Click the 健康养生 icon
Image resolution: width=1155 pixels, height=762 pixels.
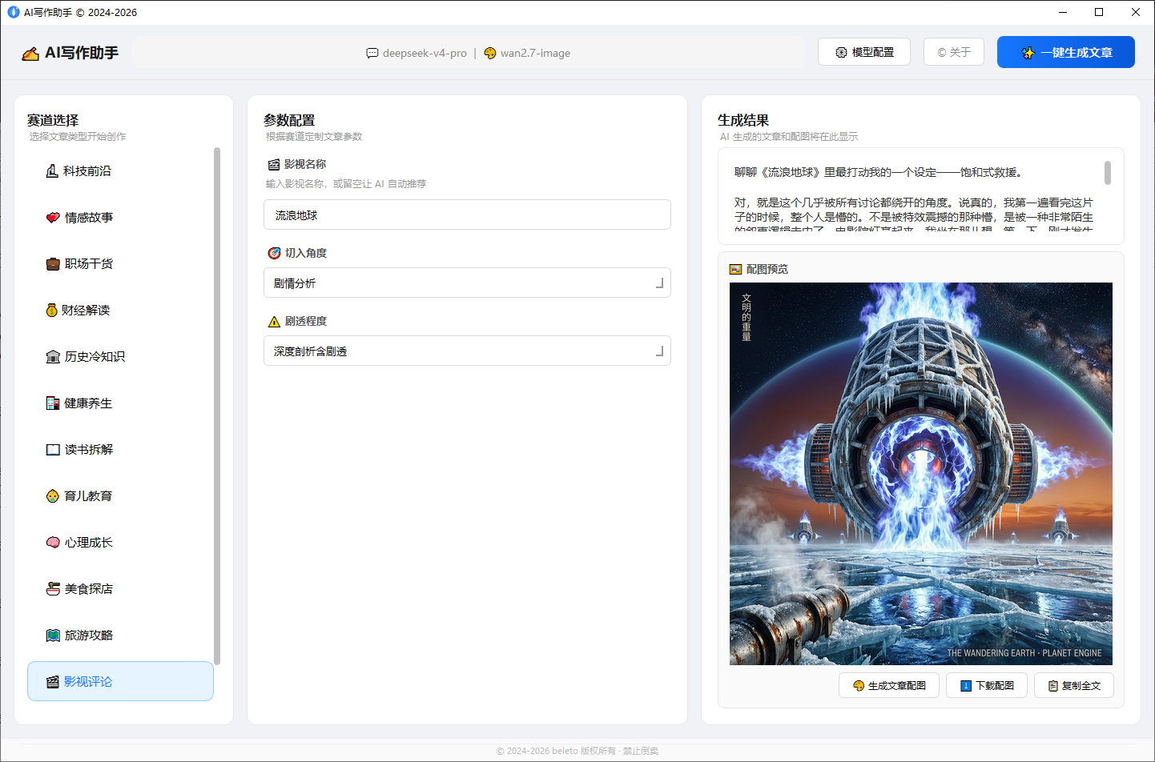click(x=53, y=403)
